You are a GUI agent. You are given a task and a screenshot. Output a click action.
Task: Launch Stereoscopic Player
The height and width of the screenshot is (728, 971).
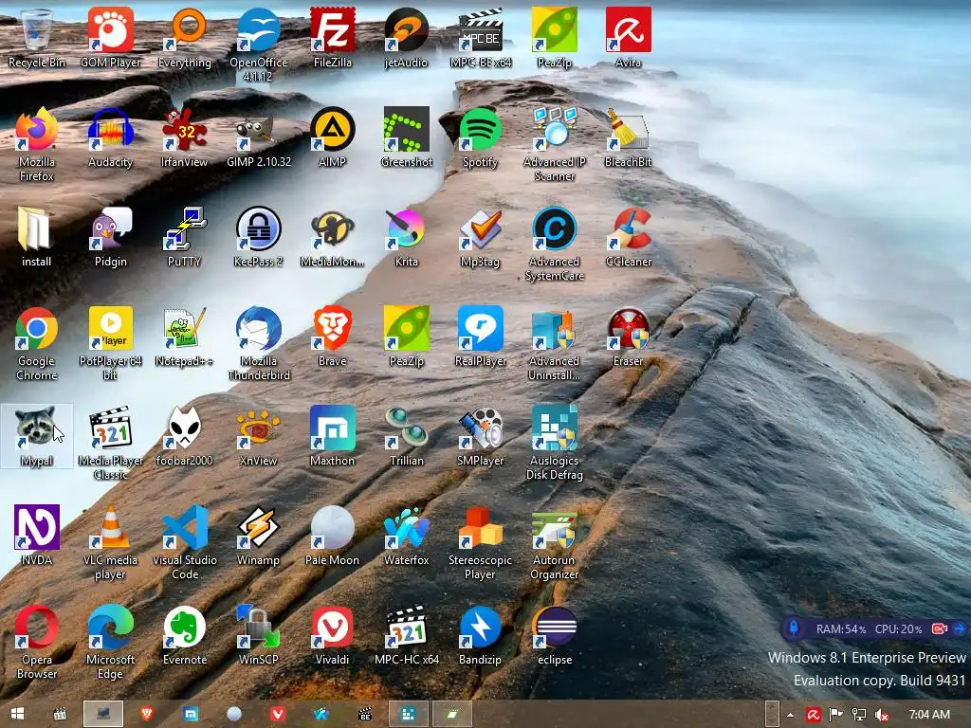[481, 542]
